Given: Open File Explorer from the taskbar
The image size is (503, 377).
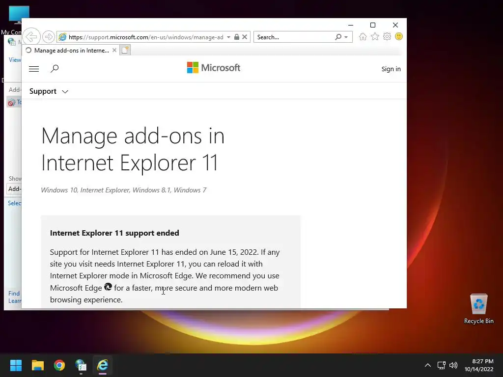Looking at the screenshot, I should (x=37, y=365).
